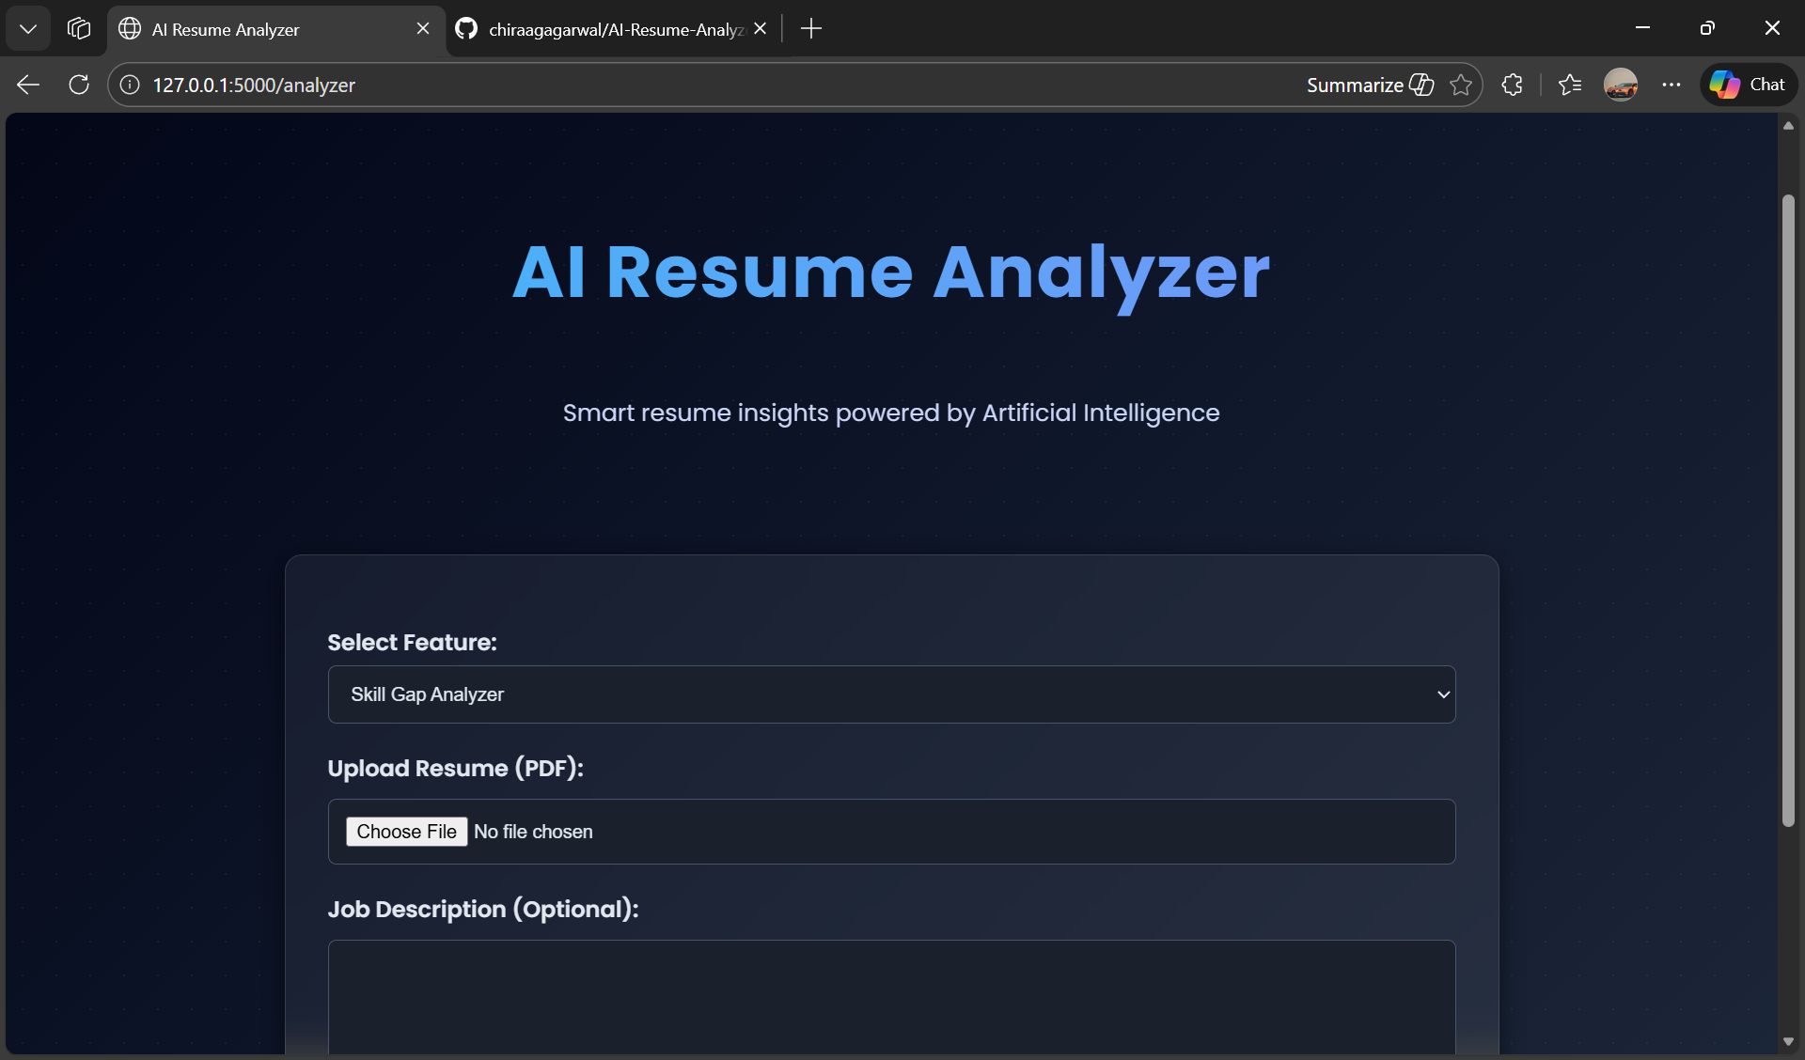Open a new browser tab
1805x1060 pixels.
(x=810, y=28)
